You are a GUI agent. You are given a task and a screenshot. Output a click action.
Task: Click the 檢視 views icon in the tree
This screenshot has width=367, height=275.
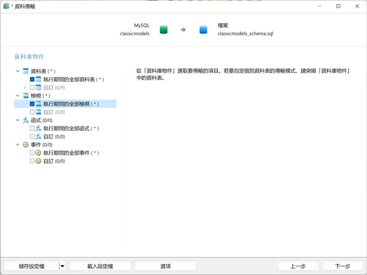(25, 95)
